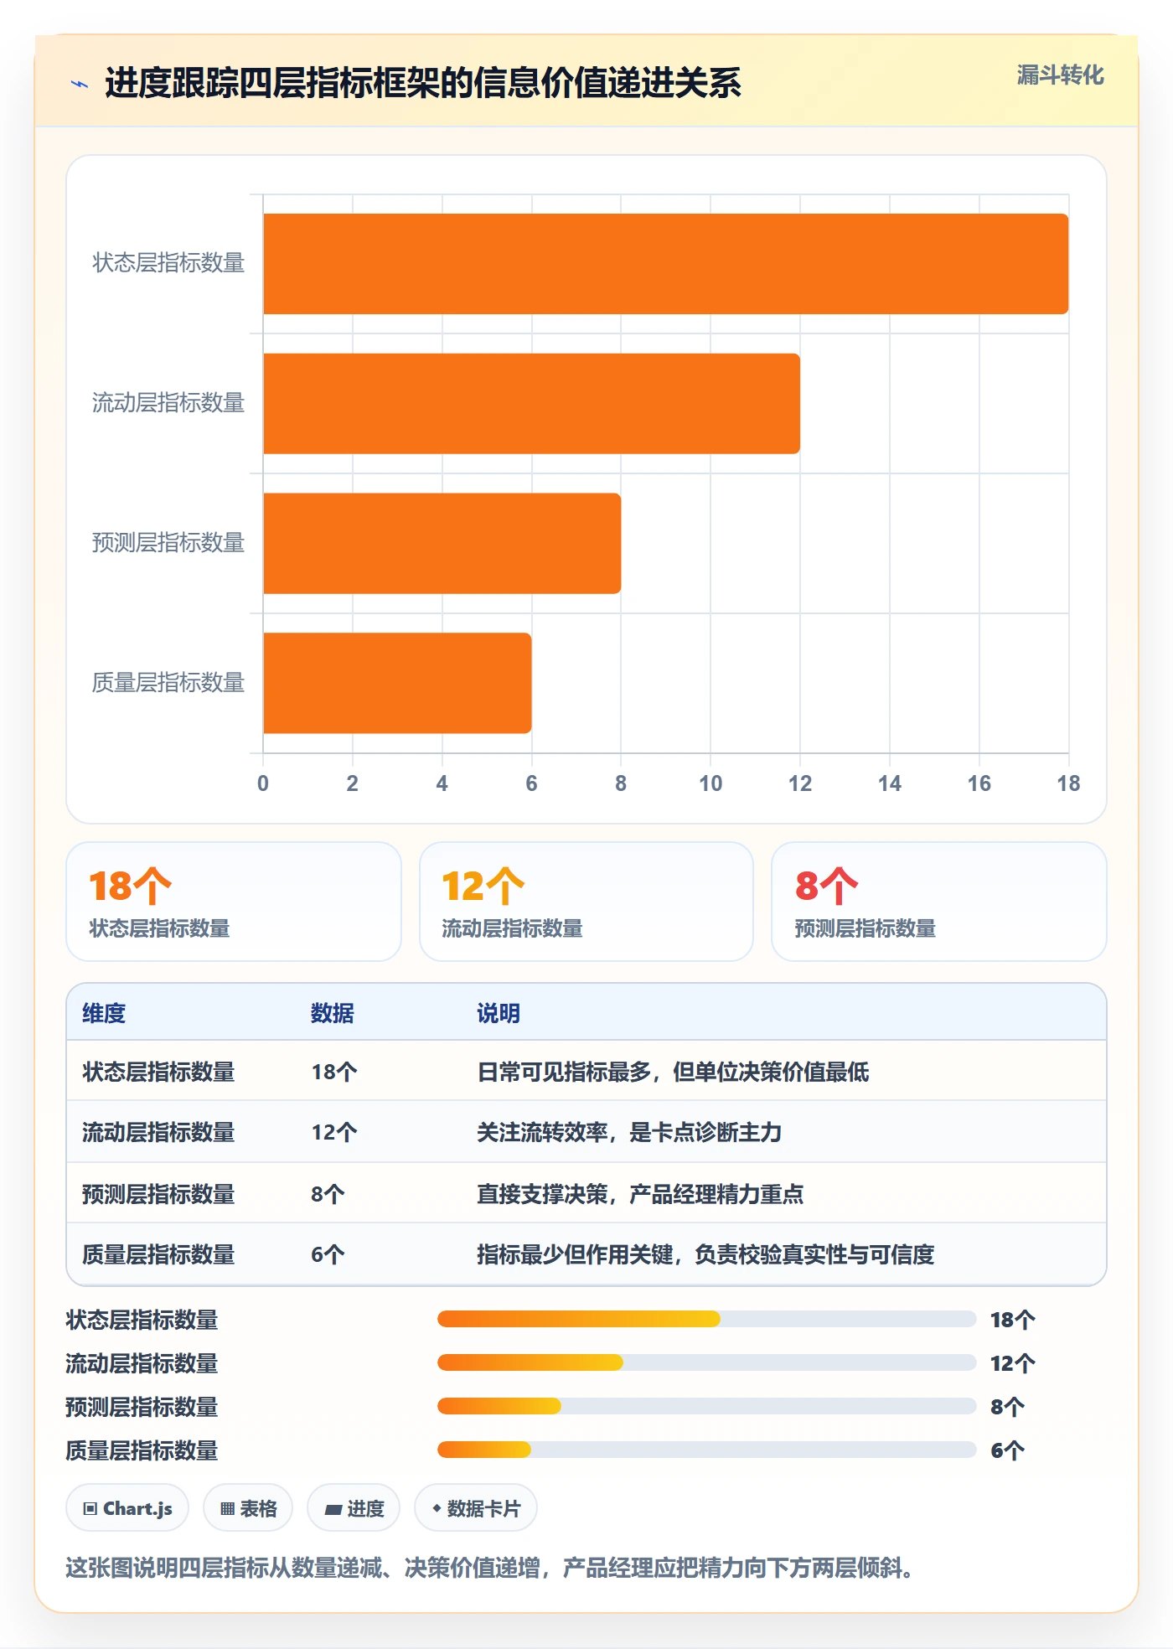Select 质量层指标数量 in the table's 维度 column

pos(158,1254)
